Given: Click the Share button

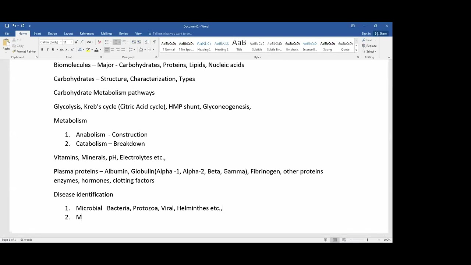Looking at the screenshot, I should click(x=381, y=33).
